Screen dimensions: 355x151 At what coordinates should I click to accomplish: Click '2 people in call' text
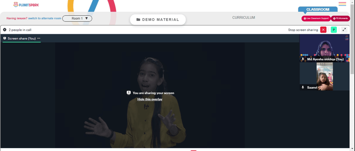tap(20, 30)
